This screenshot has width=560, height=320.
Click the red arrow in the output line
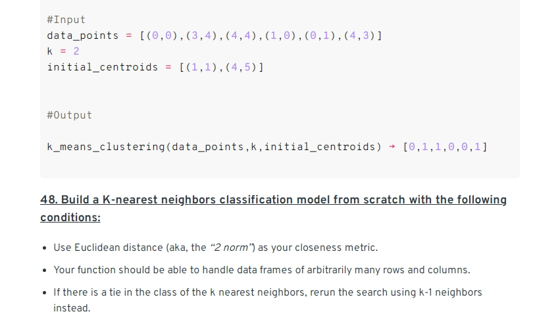[392, 147]
